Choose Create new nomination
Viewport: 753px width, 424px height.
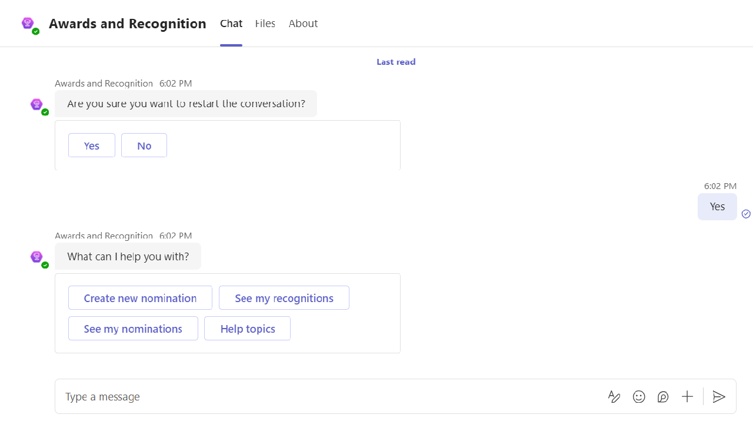(x=140, y=298)
